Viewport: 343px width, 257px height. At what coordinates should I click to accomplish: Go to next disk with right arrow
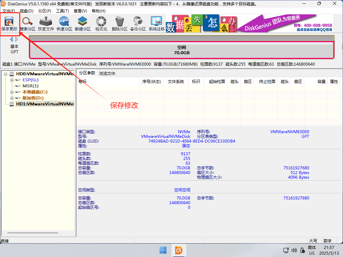click(x=17, y=39)
